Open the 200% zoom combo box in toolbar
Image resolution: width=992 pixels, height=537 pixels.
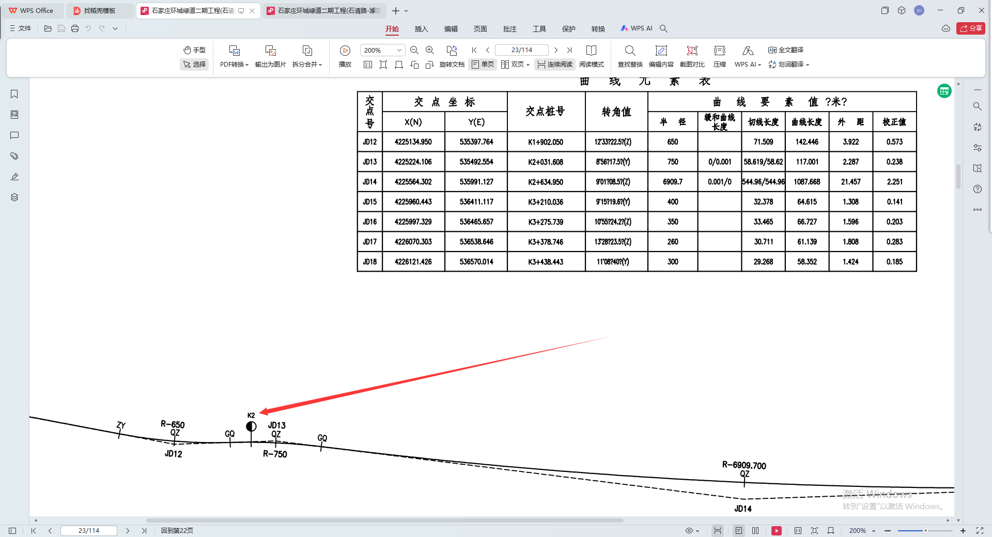pos(382,50)
